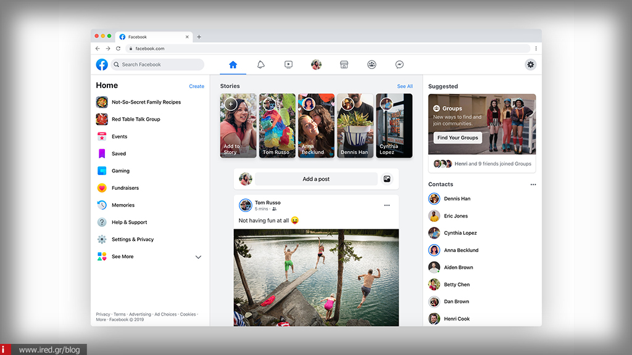Viewport: 632px width, 355px height.
Task: Open Tom Russo's story thumbnail
Action: (277, 126)
